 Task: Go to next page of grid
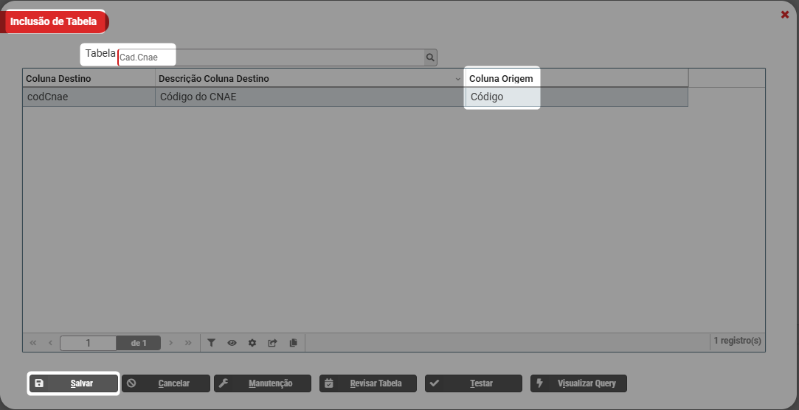[x=171, y=343]
